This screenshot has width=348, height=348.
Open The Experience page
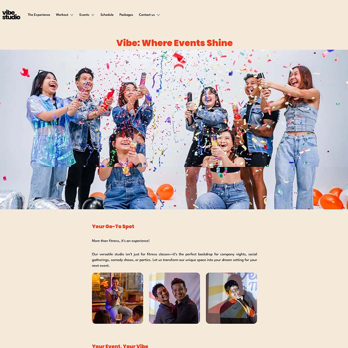[x=39, y=15]
